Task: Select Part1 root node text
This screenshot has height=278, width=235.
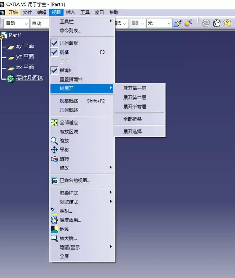Action: coord(15,35)
